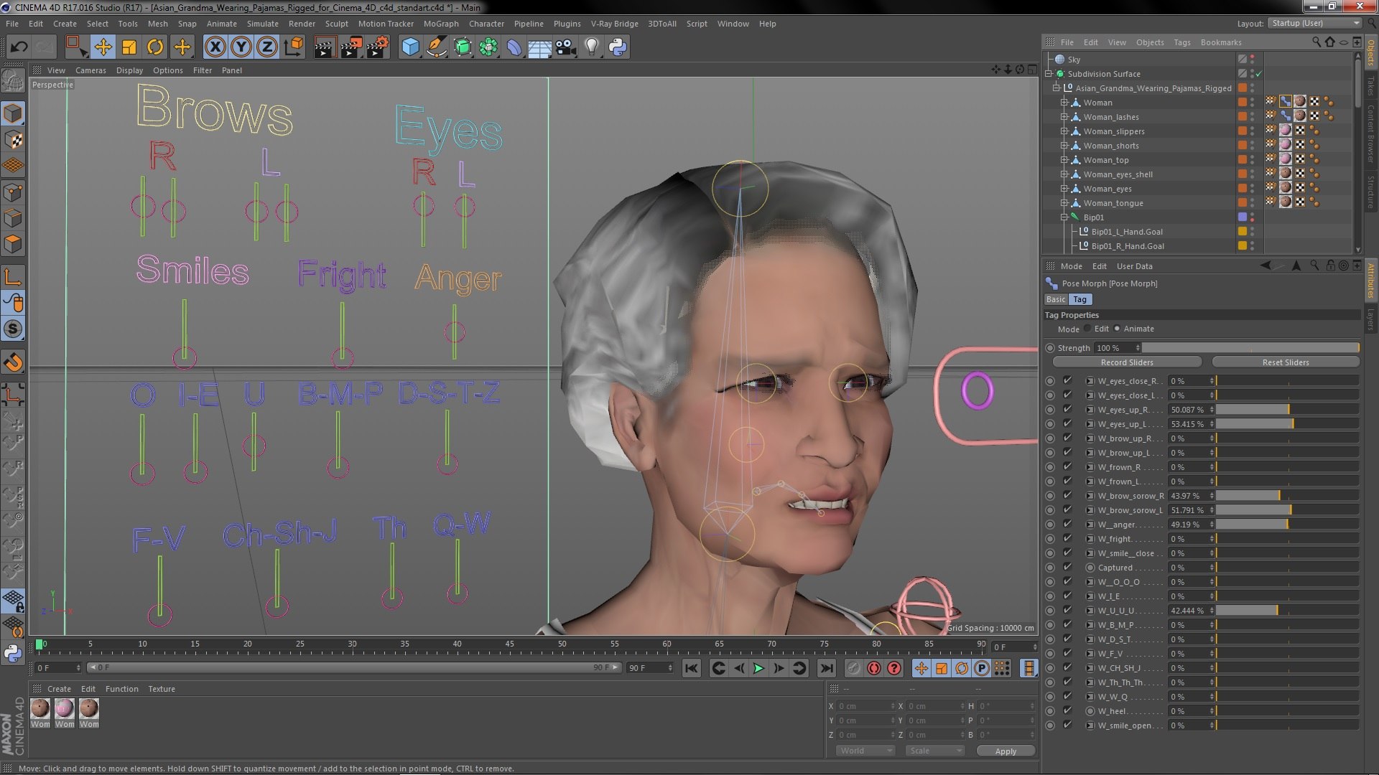
Task: Go to start of timeline
Action: click(691, 669)
